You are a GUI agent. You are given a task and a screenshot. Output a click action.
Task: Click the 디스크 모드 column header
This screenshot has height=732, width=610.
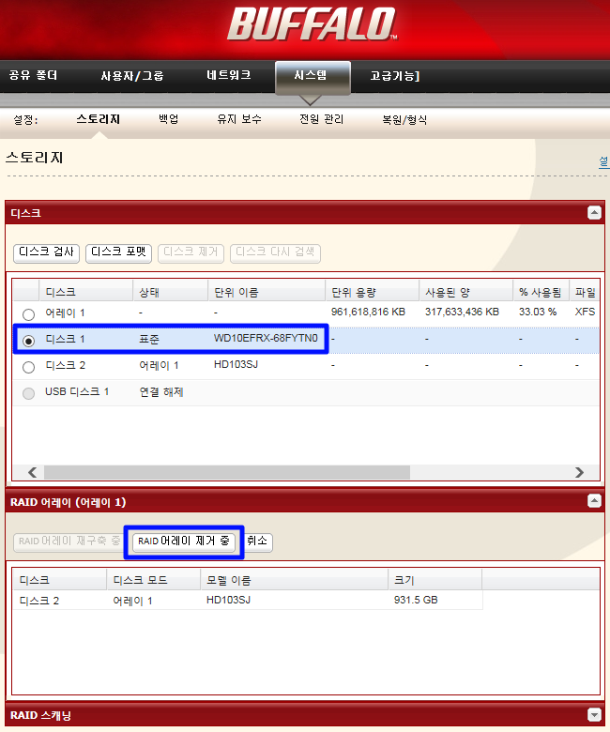click(154, 580)
